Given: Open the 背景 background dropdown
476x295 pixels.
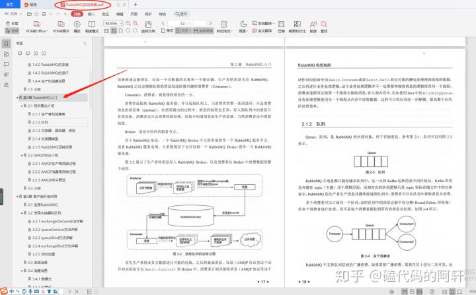Looking at the screenshot, I should (243, 26).
